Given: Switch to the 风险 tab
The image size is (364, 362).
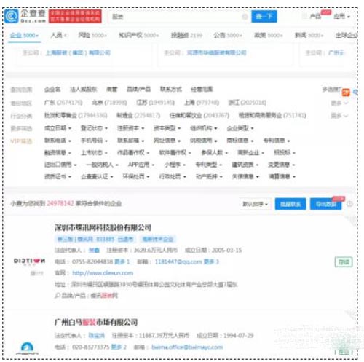Looking at the screenshot, I should pyautogui.click(x=92, y=35).
